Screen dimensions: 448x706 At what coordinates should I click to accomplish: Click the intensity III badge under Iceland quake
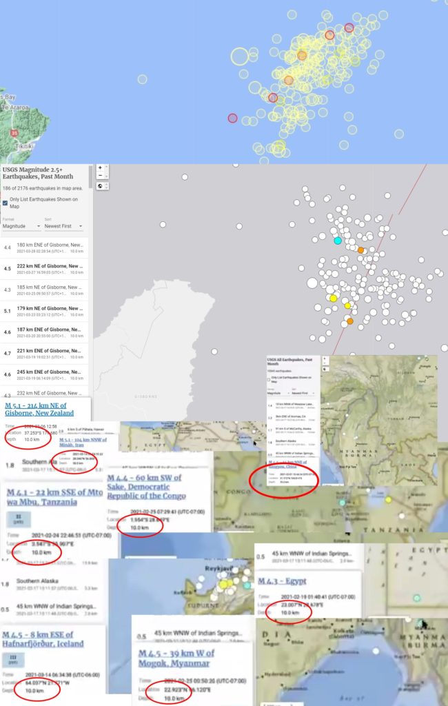pyautogui.click(x=13, y=660)
